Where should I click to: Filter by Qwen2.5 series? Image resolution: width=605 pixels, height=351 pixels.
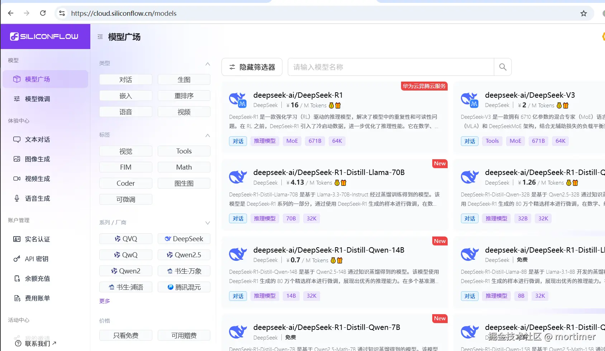tap(184, 255)
